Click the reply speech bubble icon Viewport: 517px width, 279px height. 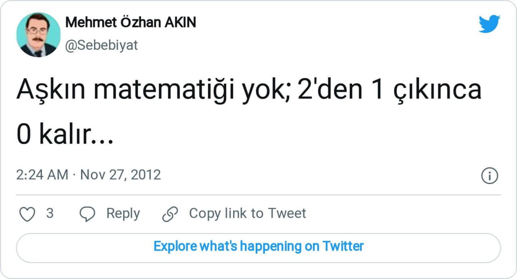click(87, 214)
